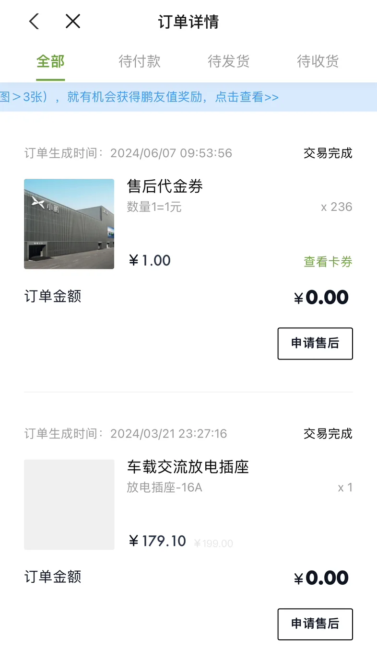
Task: Close the order details page
Action: (73, 22)
